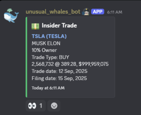This screenshot has width=141, height=115.
Task: Click the 2,568,732 share quantity text
Action: pos(43,64)
